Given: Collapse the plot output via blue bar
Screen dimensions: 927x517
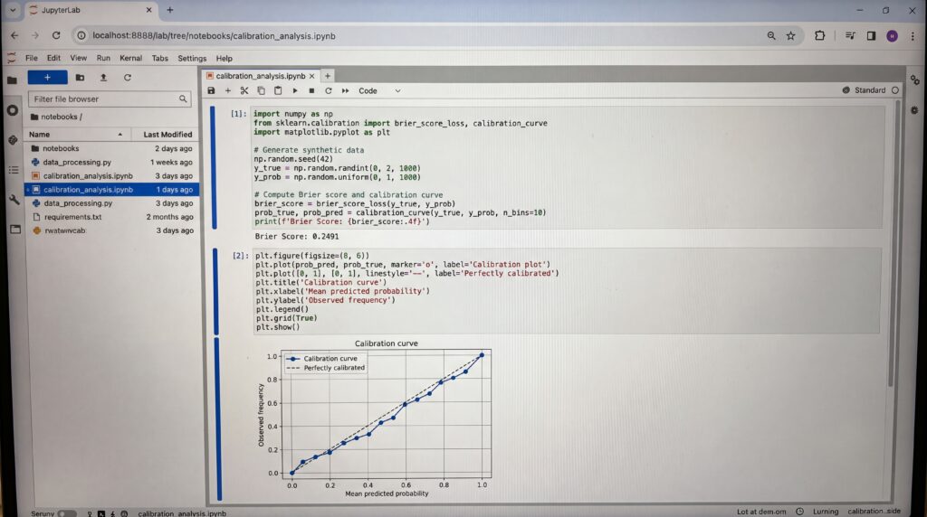Looking at the screenshot, I should [219, 419].
